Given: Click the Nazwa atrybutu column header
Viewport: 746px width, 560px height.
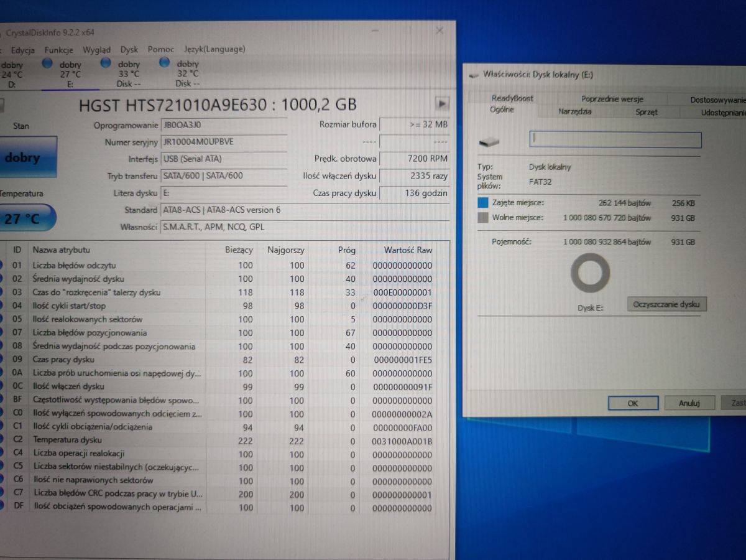Looking at the screenshot, I should pos(62,250).
